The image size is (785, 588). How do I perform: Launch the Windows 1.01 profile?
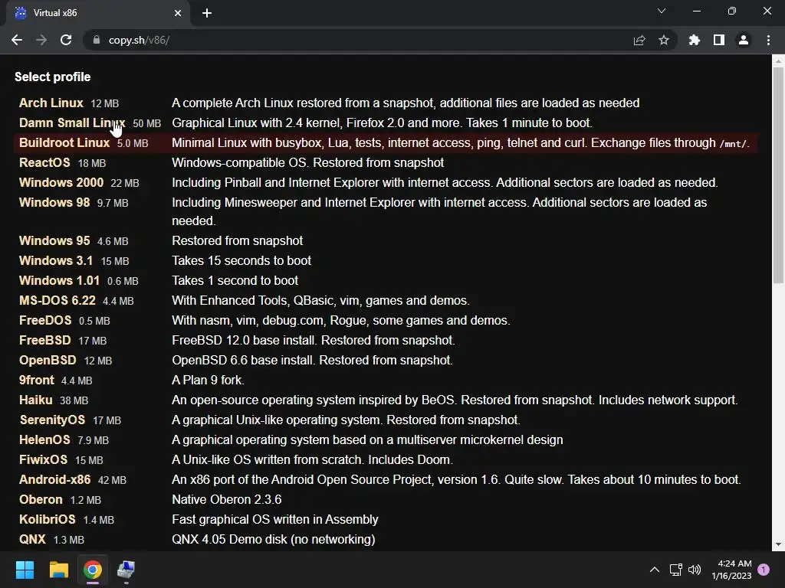(x=59, y=281)
